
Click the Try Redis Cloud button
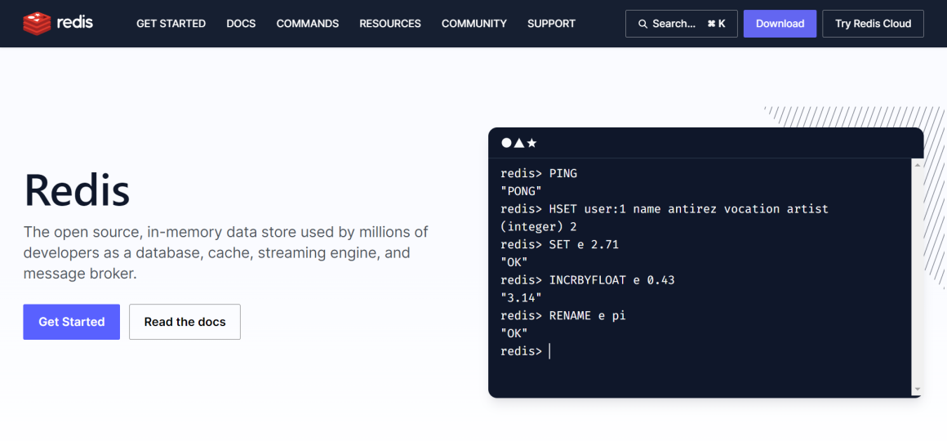[x=873, y=24]
